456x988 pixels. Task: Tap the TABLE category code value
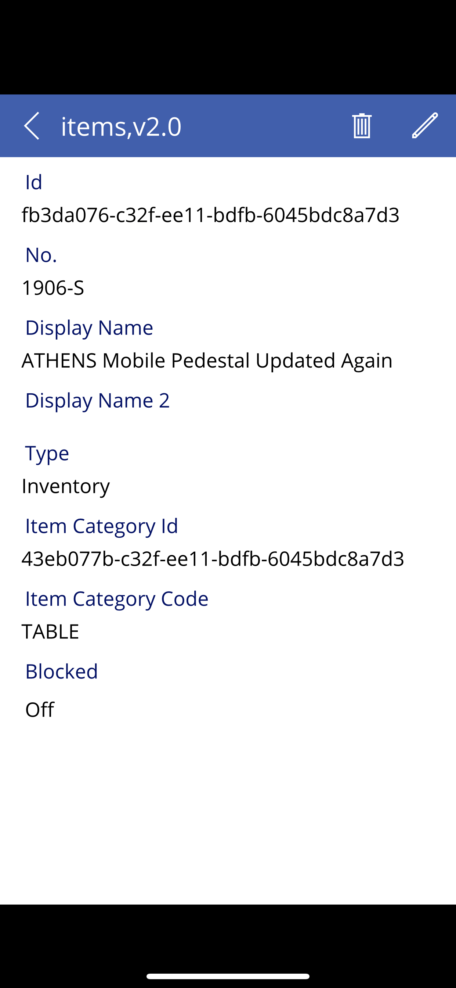[x=50, y=632]
